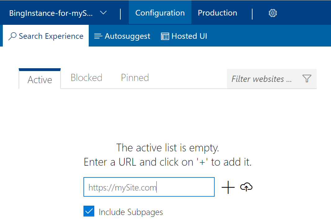
Task: Switch to the Blocked tab
Action: (x=86, y=78)
